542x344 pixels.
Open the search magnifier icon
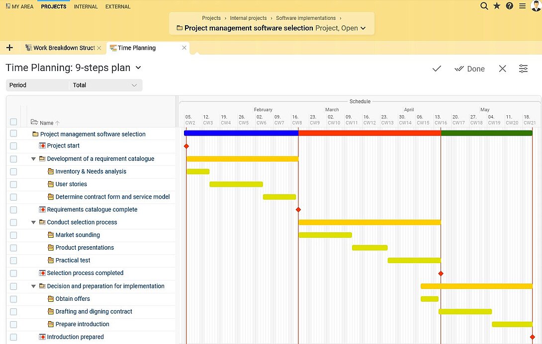click(x=484, y=6)
